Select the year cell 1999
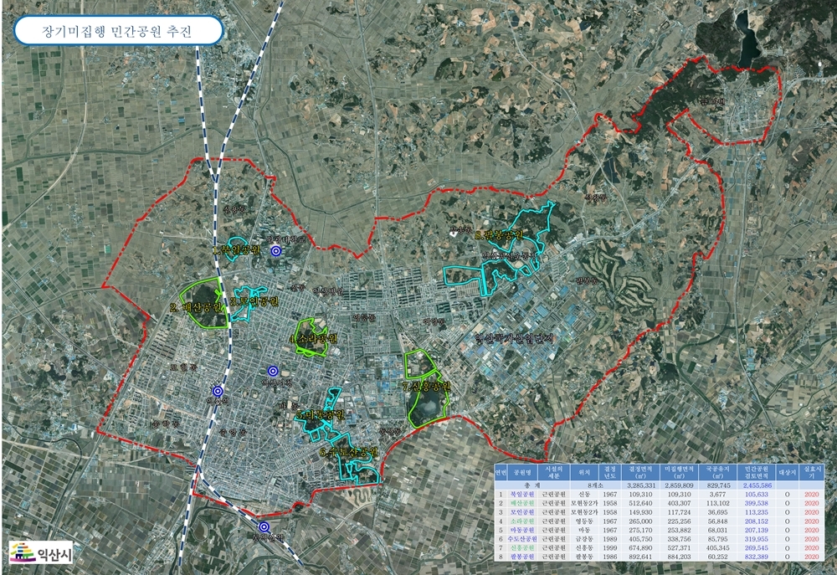The image size is (837, 575). (x=609, y=547)
